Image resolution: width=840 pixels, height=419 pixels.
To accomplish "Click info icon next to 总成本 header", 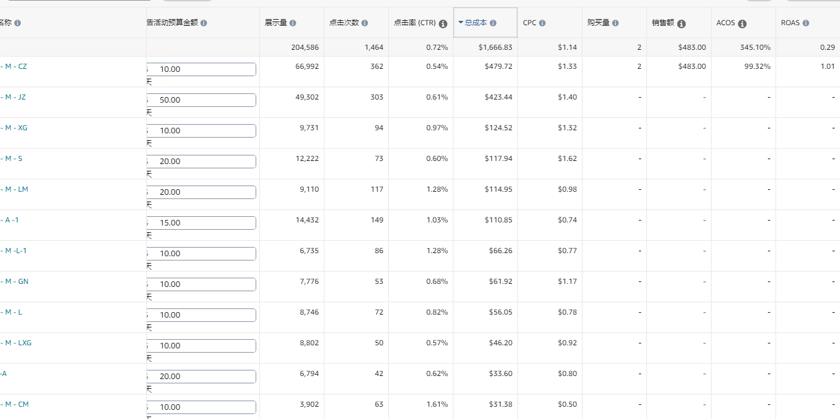I will 493,23.
